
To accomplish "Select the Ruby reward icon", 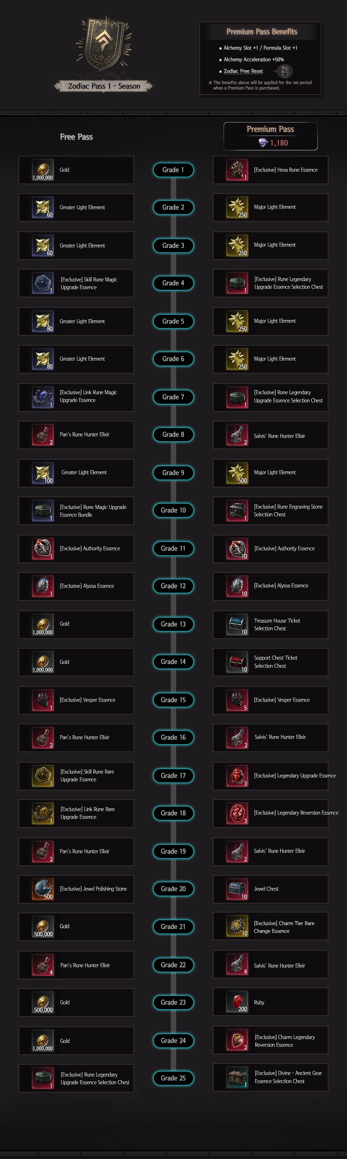I will coord(237,1002).
